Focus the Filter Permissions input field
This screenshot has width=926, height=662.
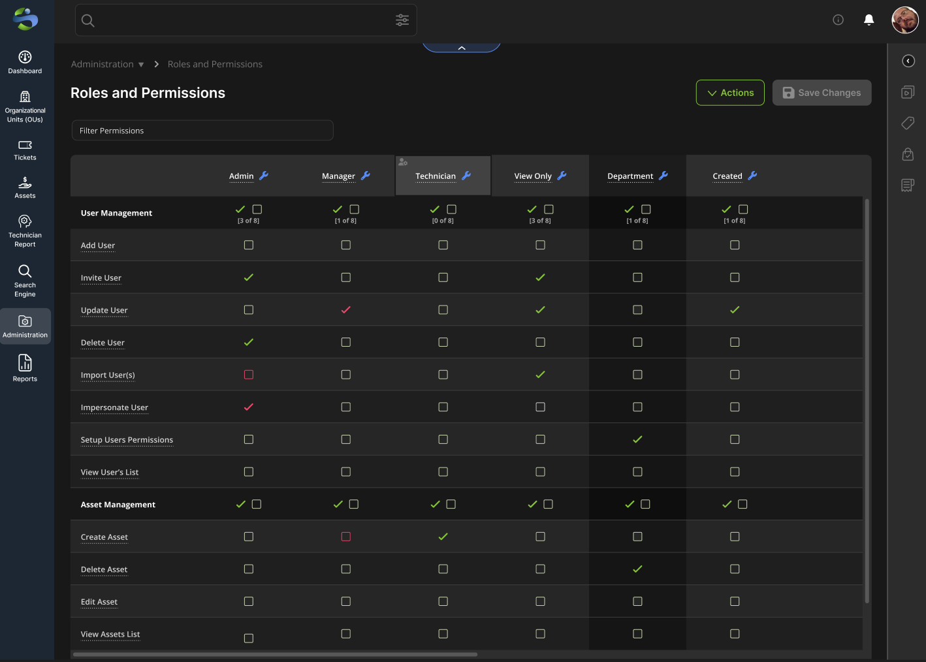click(x=202, y=131)
